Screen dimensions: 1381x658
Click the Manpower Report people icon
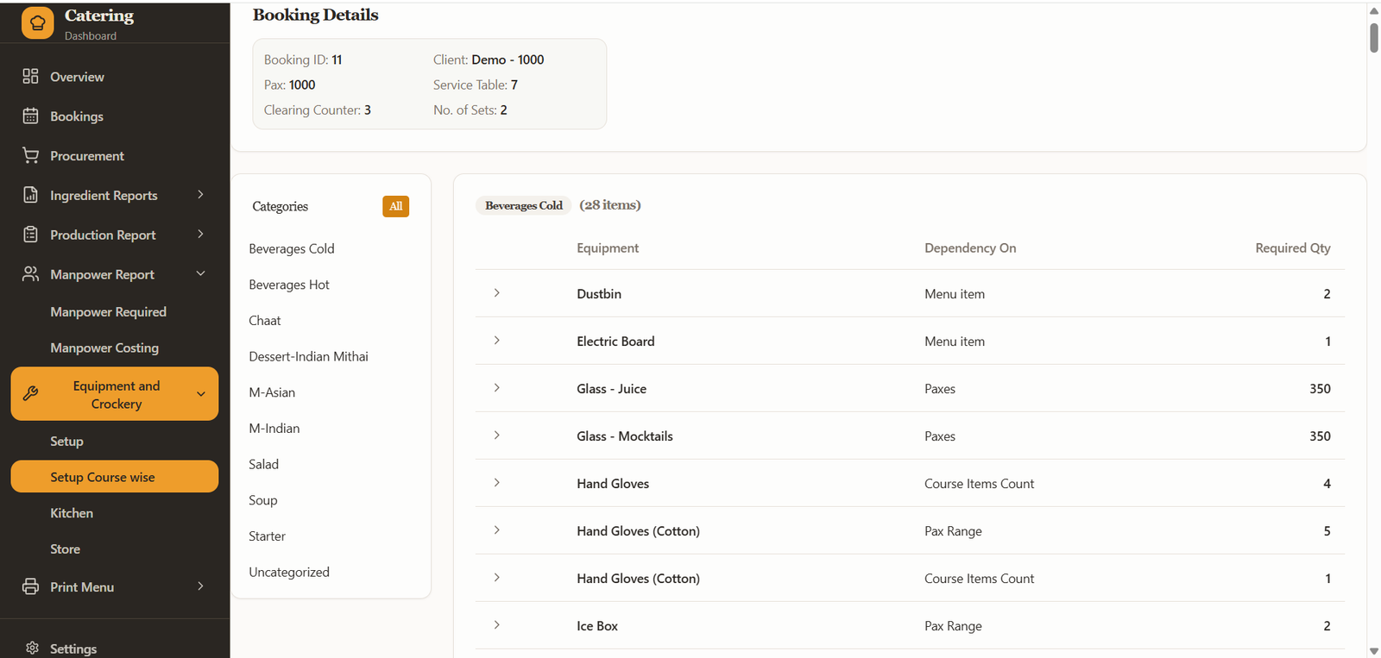31,274
